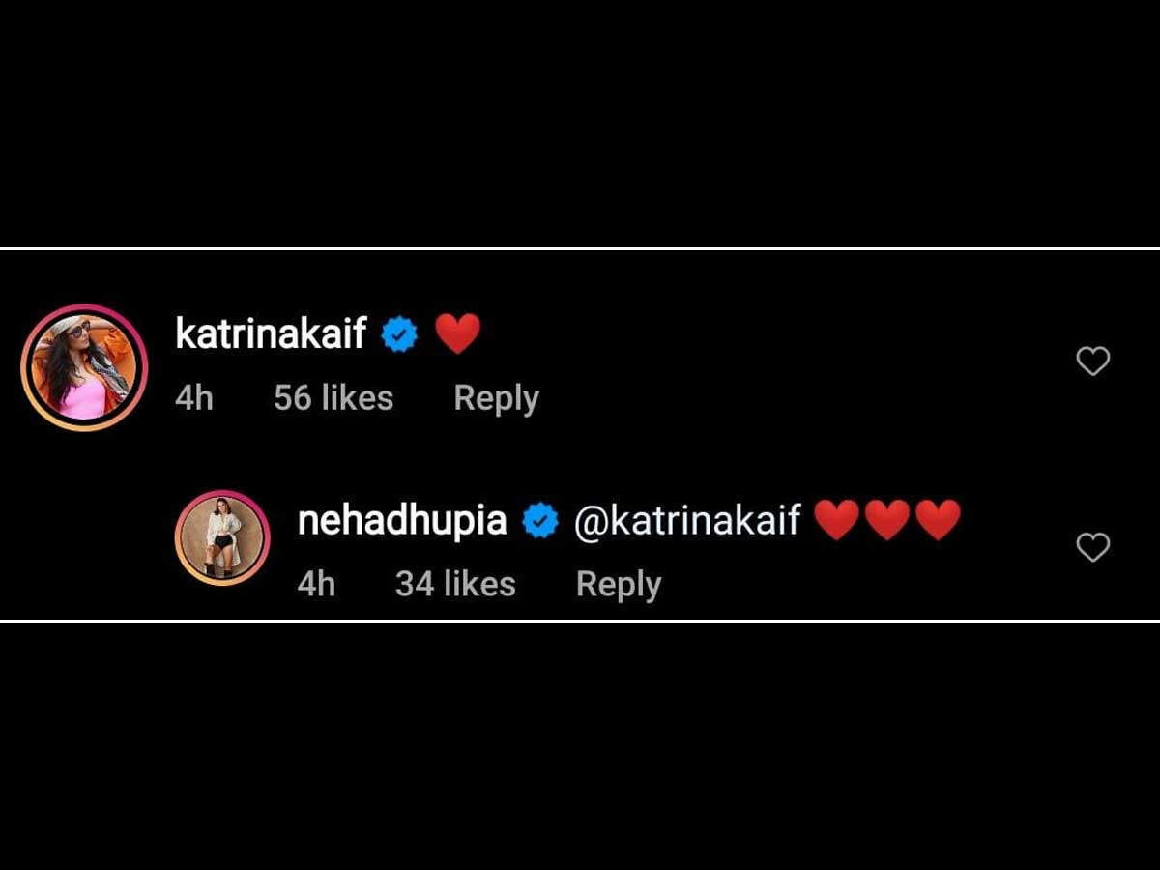
Task: Open katrinakaif's profile picture
Action: 84,367
